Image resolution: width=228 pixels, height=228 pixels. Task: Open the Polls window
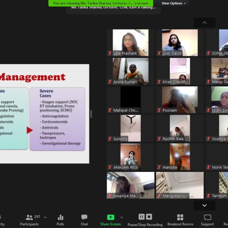point(60,220)
